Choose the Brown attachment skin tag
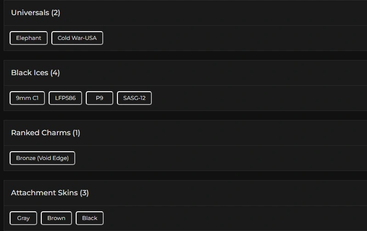The image size is (367, 231). coord(56,218)
